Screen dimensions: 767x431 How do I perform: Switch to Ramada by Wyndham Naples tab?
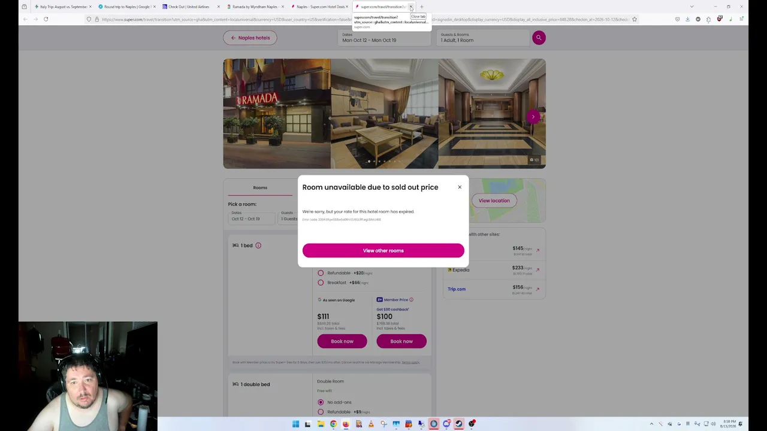(255, 7)
